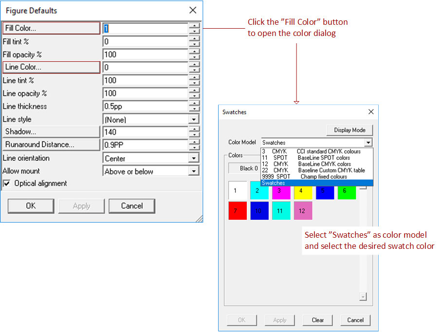Pick the yellow swatch number 4
Image resolution: width=441 pixels, height=332 pixels.
tap(303, 191)
